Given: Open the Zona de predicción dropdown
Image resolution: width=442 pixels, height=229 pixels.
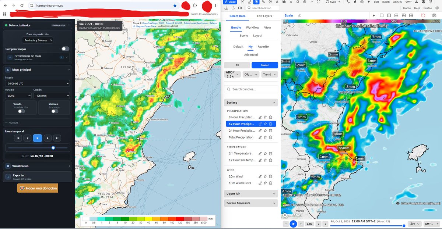Looking at the screenshot, I should pyautogui.click(x=38, y=40).
